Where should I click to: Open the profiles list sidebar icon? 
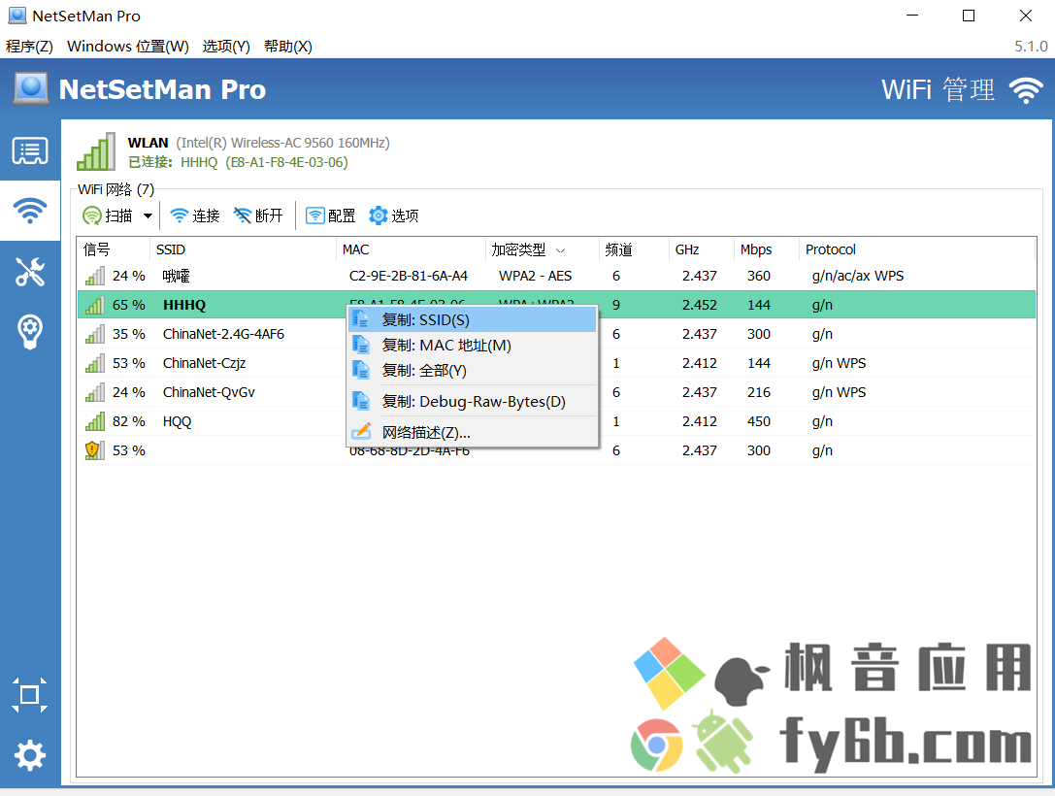30,150
